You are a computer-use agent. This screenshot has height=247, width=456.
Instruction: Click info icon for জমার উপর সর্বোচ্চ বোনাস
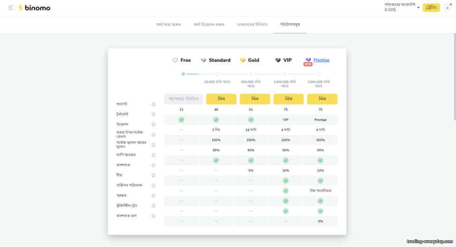(x=153, y=135)
